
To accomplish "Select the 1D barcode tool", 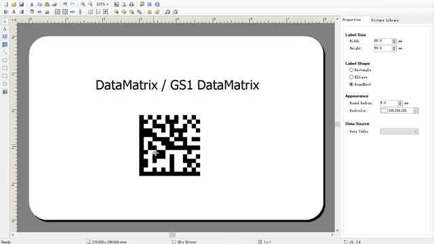I will coord(5,37).
